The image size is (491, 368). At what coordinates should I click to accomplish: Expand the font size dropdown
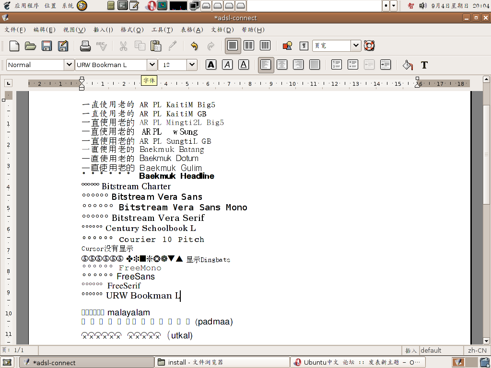(192, 65)
